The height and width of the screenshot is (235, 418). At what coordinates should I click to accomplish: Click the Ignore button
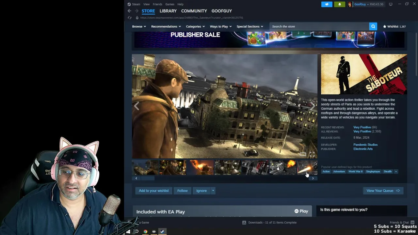(201, 191)
